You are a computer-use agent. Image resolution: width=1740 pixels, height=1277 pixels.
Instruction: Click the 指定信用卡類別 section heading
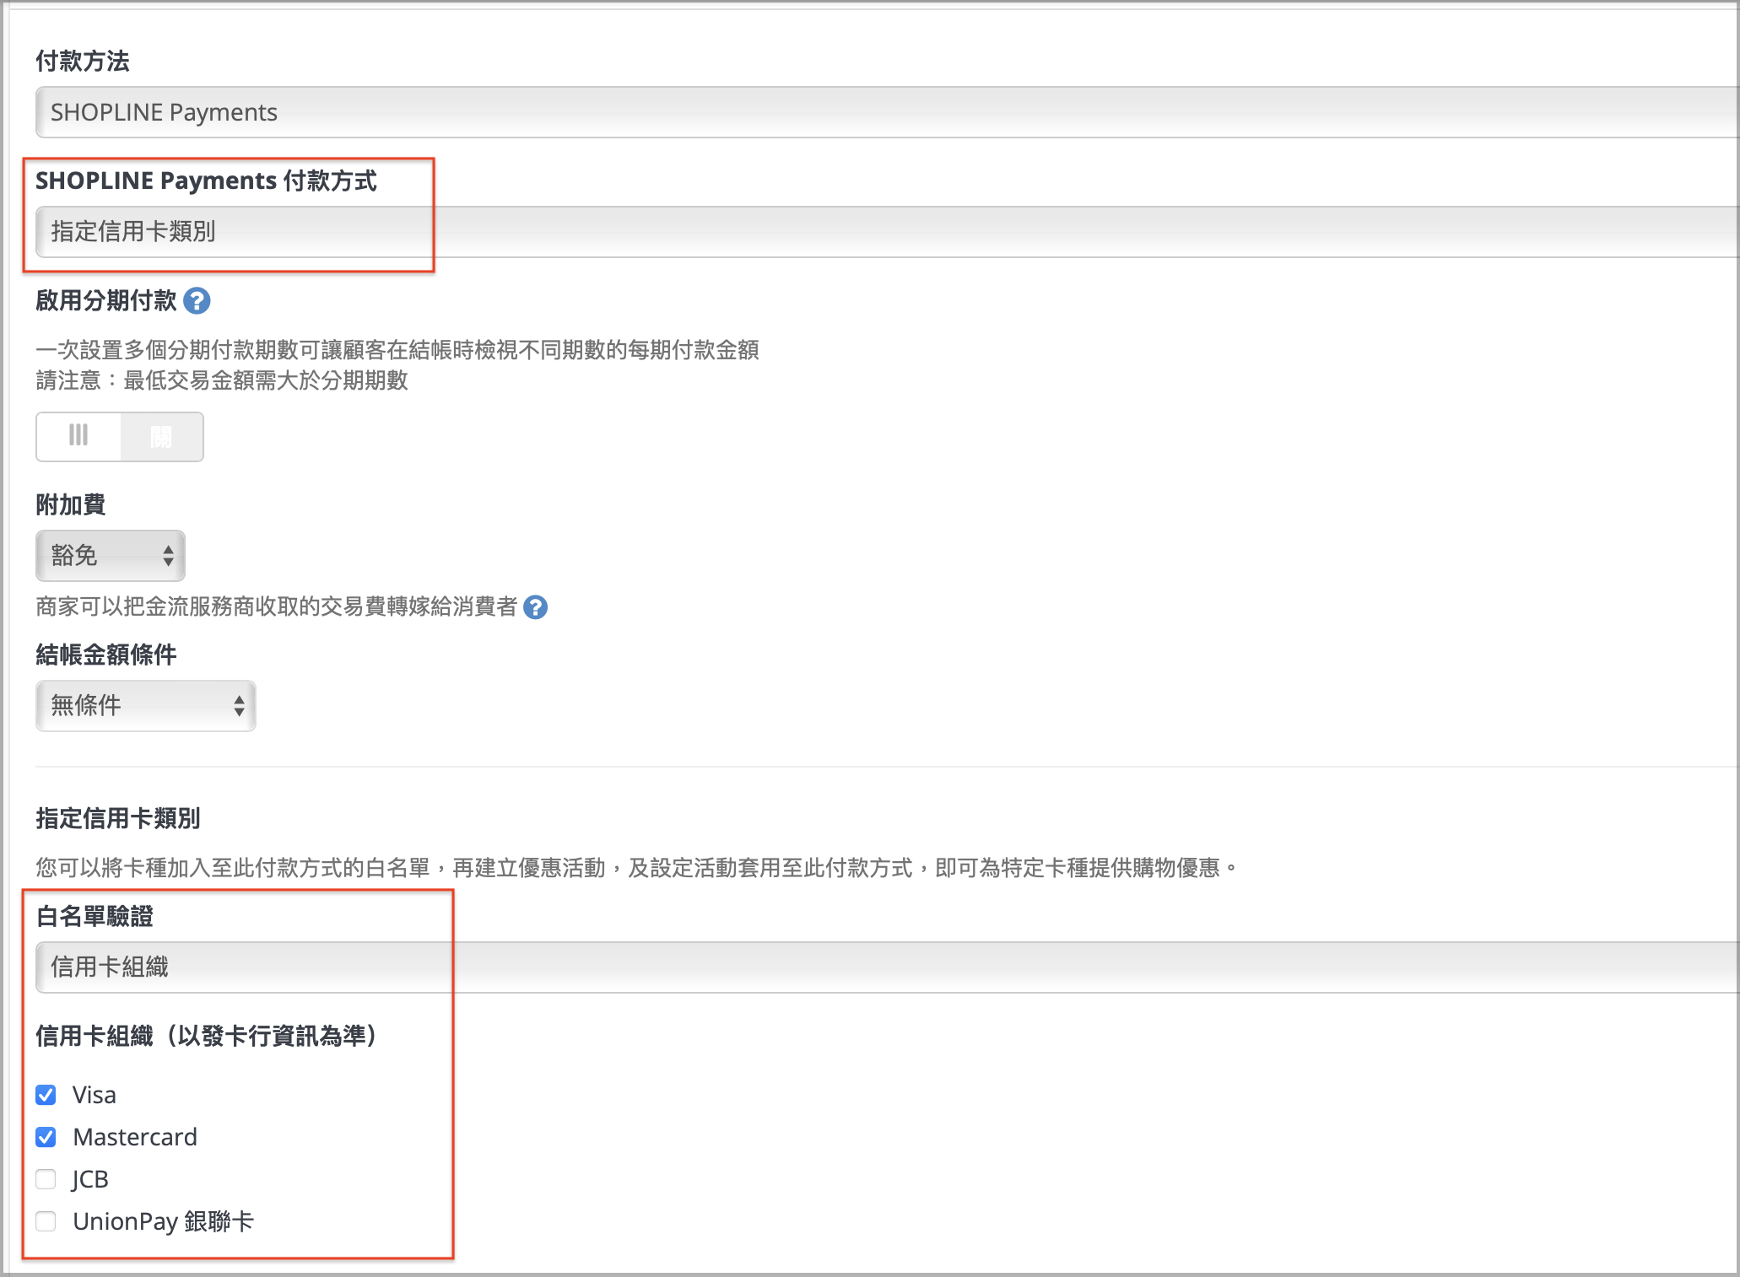118,818
